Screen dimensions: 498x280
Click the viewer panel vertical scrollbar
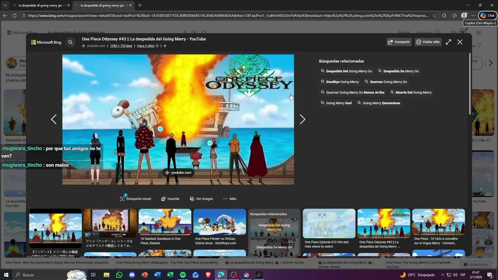click(x=470, y=84)
